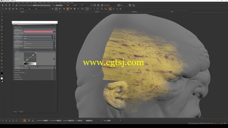Click the Falloff Curve options icon
Image resolution: width=228 pixels, height=128 pixels.
pos(54,59)
